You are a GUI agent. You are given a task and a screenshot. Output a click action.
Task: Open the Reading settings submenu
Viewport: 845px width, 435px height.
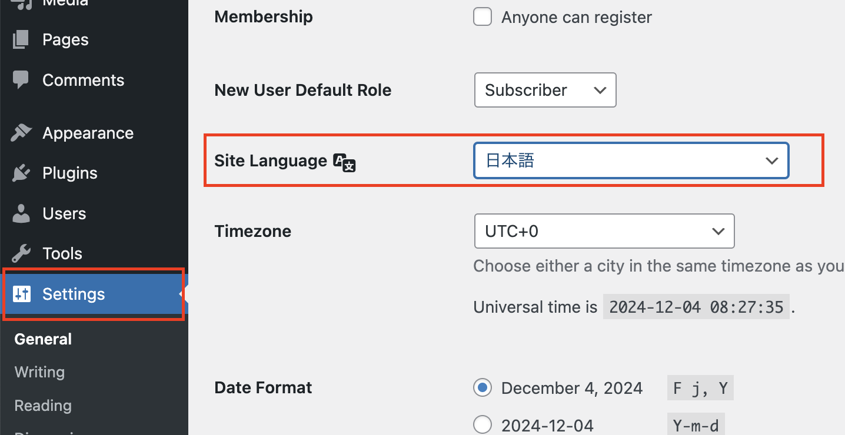click(43, 406)
